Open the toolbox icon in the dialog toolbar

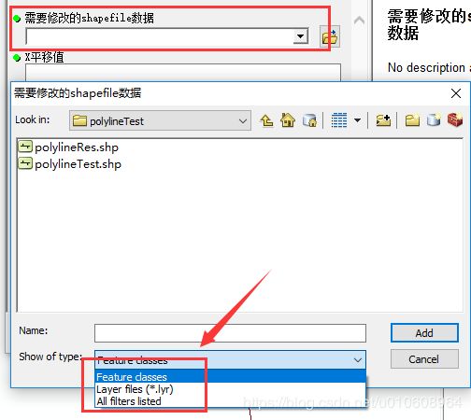click(x=455, y=120)
